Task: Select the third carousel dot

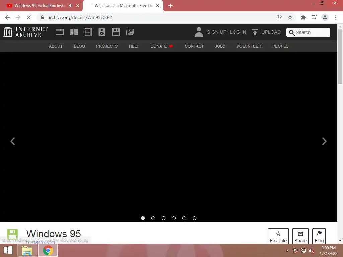Action: pos(163,218)
